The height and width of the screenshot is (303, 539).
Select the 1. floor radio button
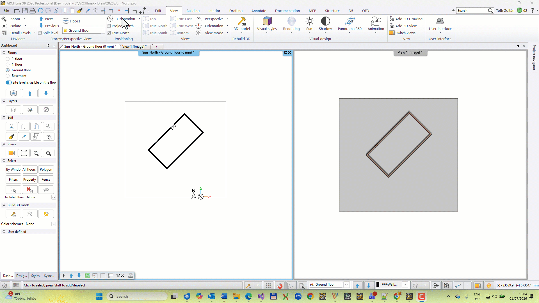[x=8, y=65]
